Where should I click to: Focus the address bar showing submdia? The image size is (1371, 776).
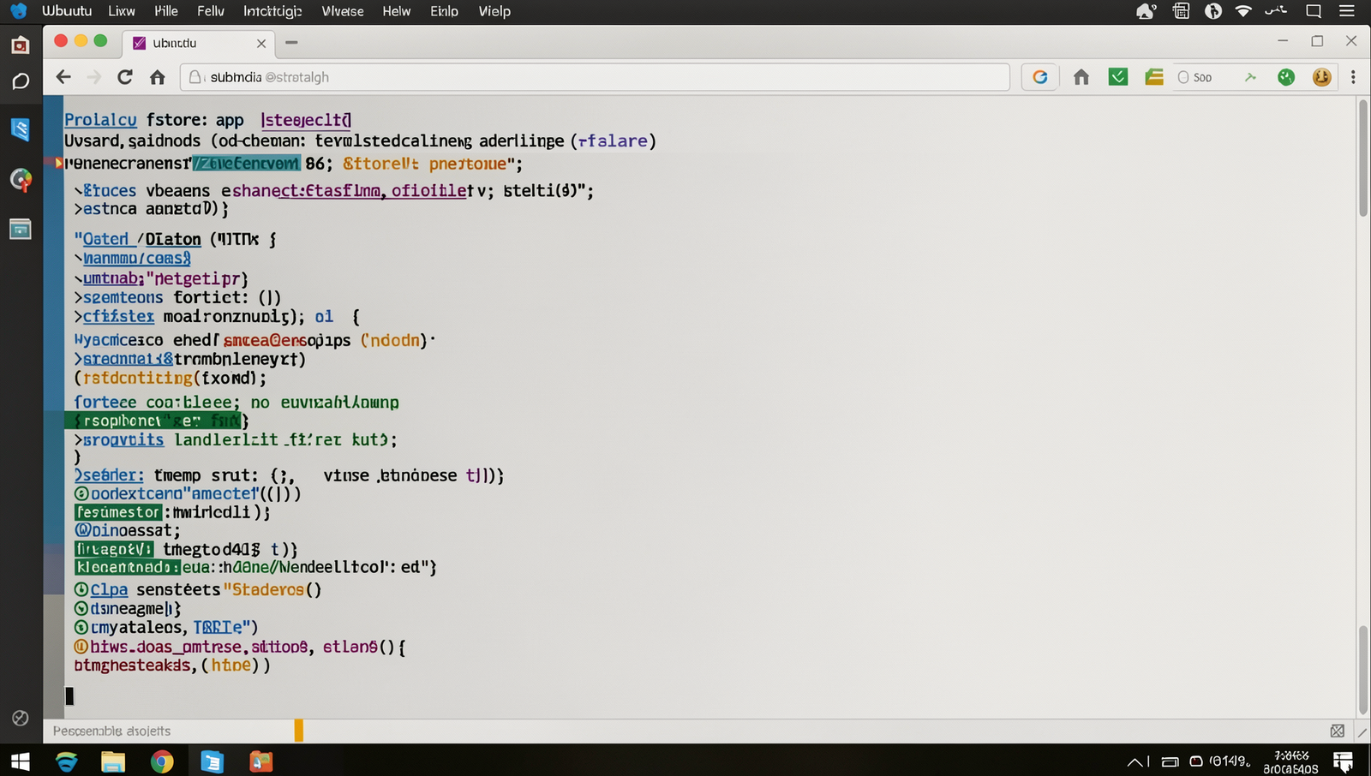595,77
